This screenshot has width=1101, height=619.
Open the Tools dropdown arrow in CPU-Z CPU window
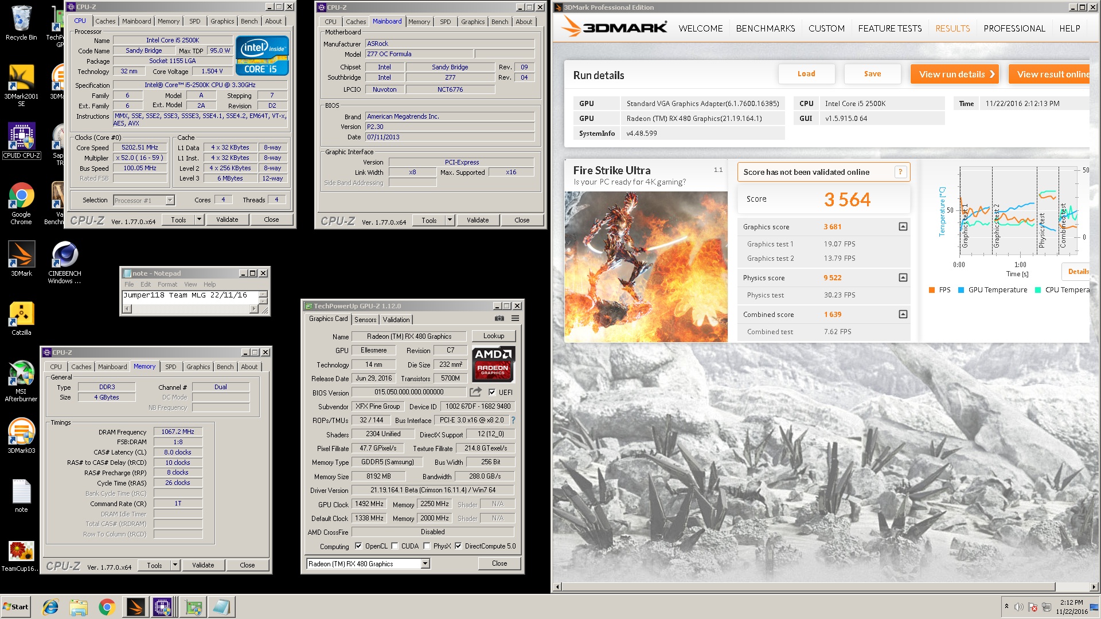[199, 220]
